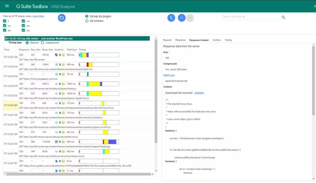316x183 pixels.
Task: Click the response content panel scrollbar
Action: 314,80
